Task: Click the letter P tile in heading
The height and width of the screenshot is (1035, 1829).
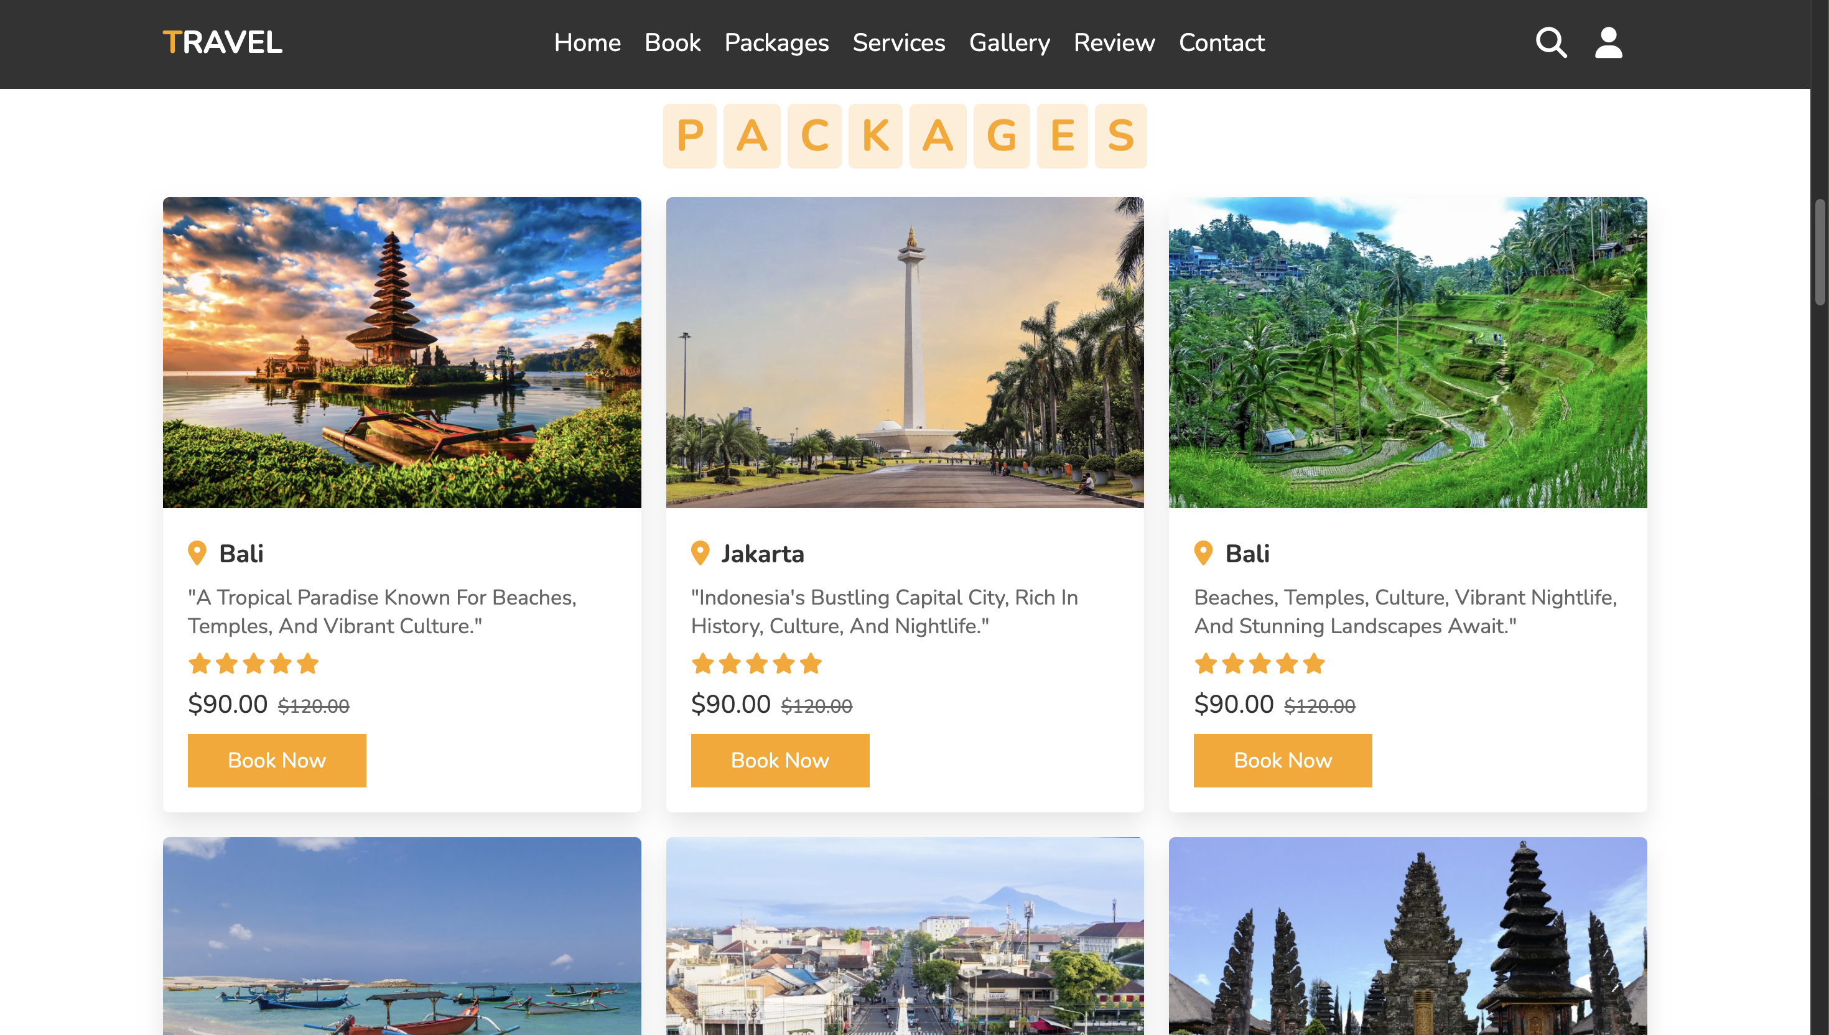Action: click(689, 136)
